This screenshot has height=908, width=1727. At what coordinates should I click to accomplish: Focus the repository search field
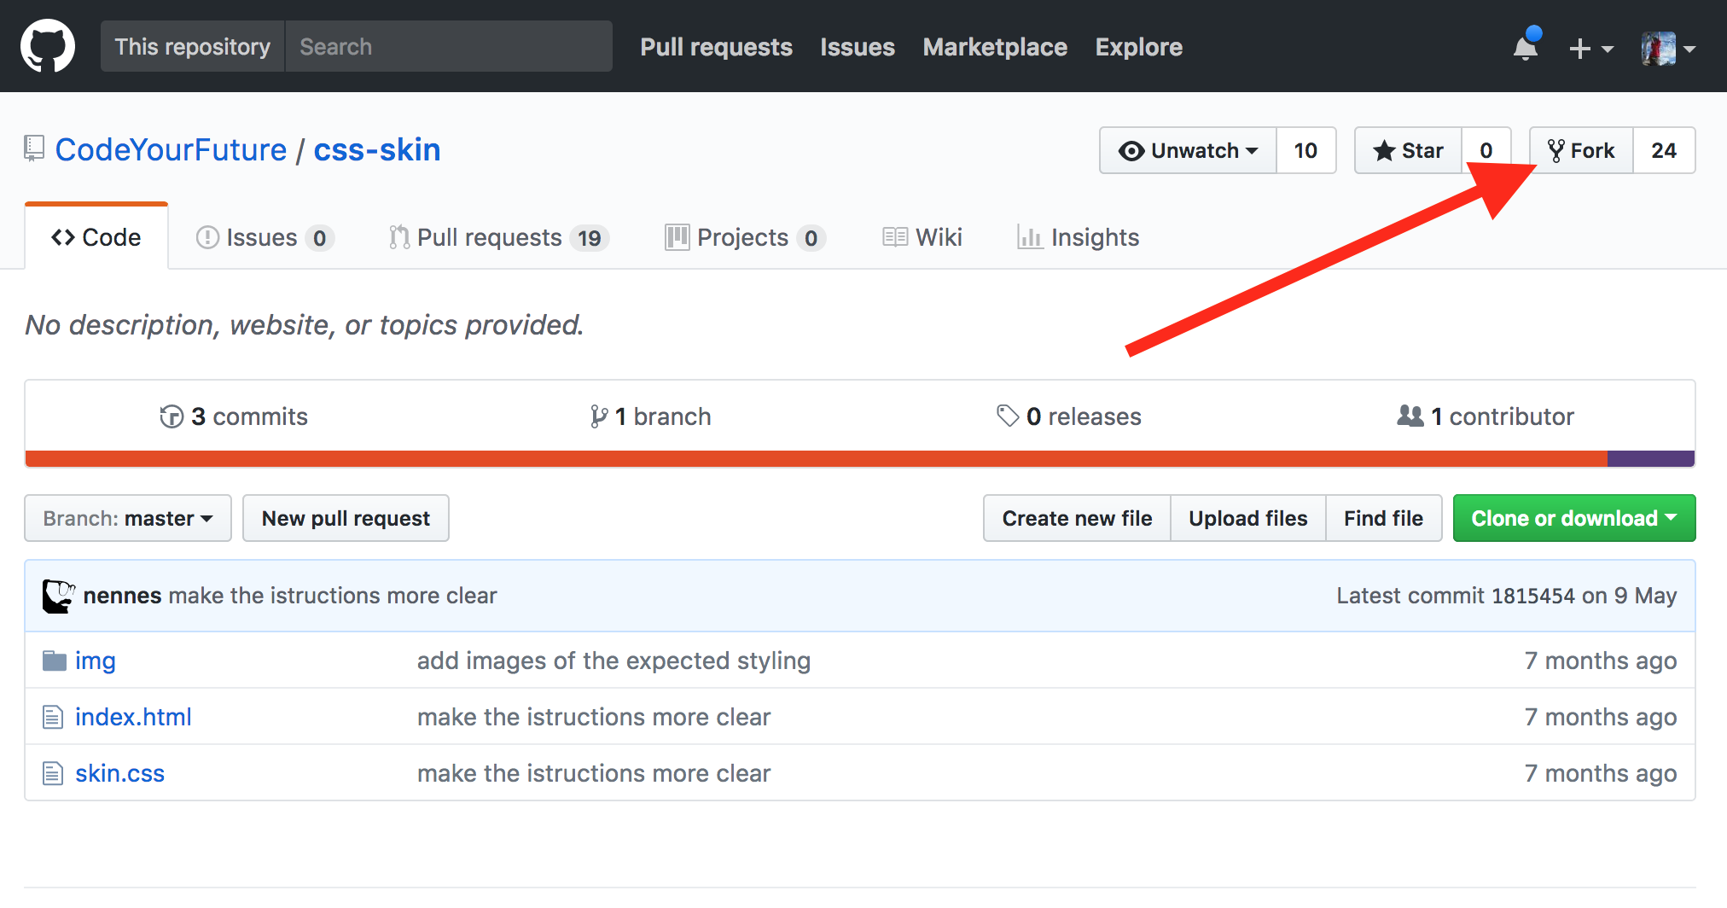point(449,46)
